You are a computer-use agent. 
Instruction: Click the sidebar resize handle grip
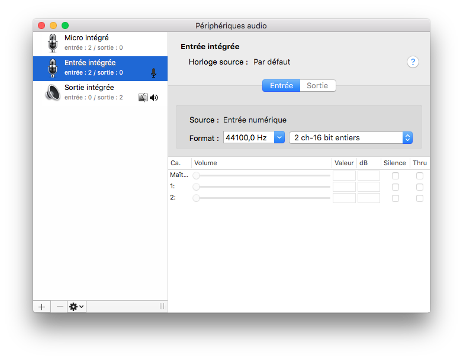[162, 306]
